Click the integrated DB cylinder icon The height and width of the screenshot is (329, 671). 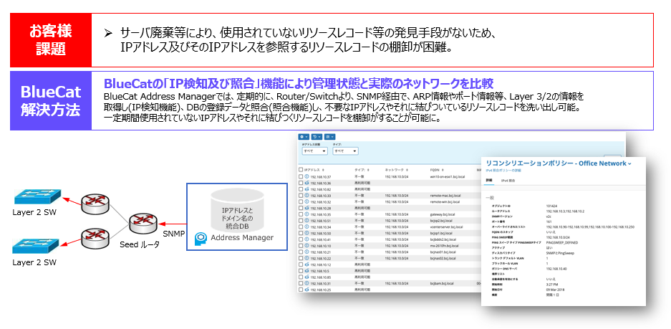click(x=236, y=210)
